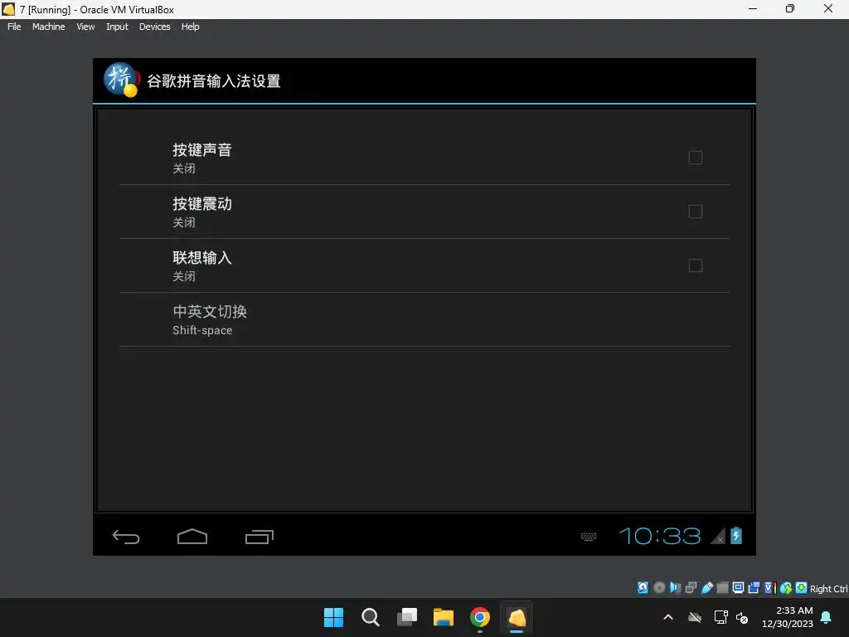
Task: Open Google Chrome from taskbar
Action: click(480, 617)
